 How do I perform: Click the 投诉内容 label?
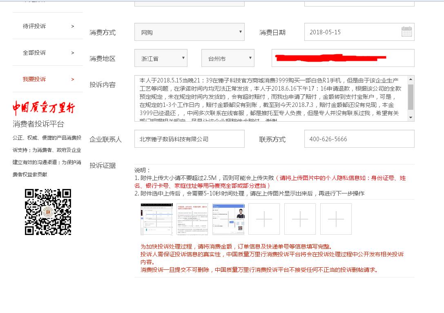pyautogui.click(x=103, y=84)
